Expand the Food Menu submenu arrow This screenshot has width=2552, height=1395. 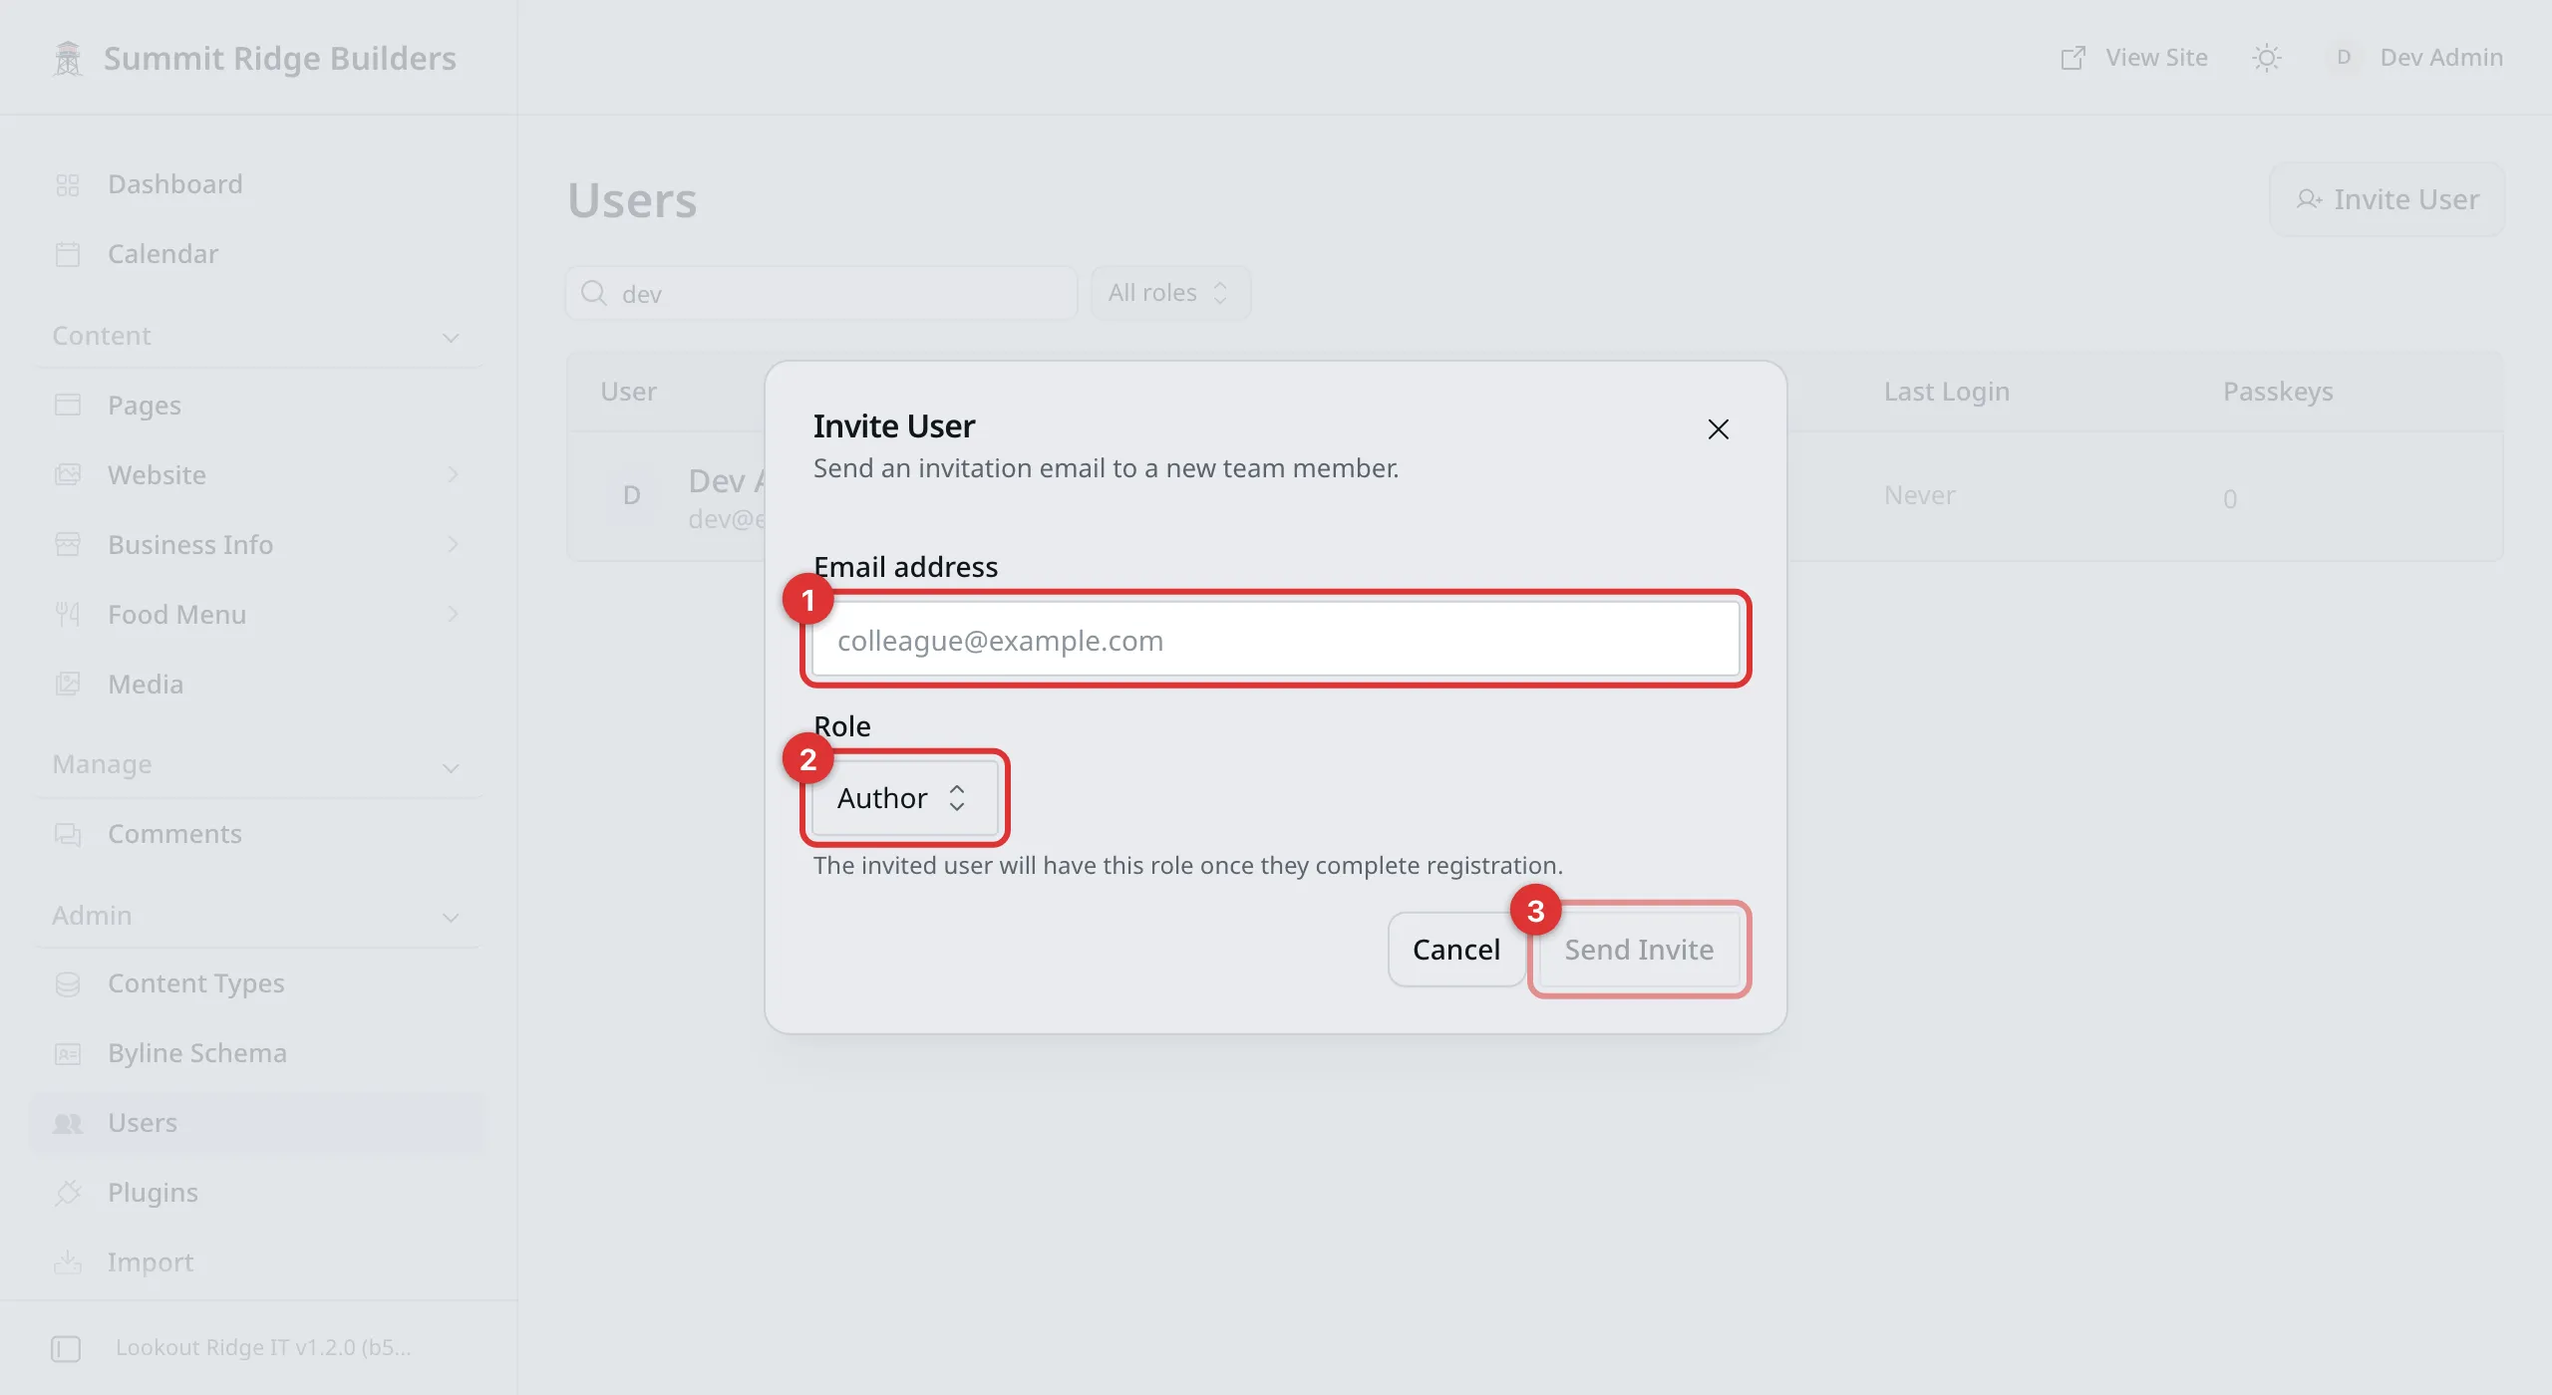pos(453,614)
